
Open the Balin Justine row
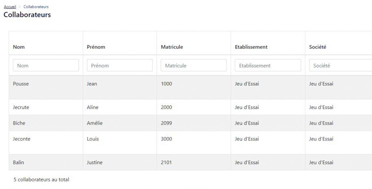[x=190, y=162]
